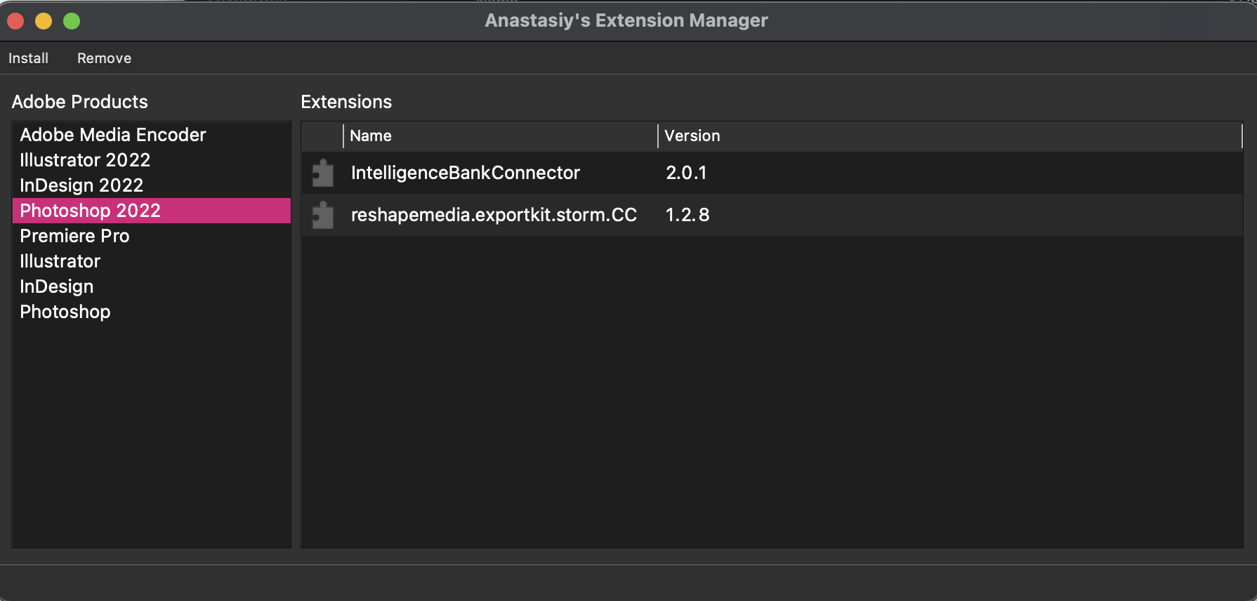Choose Photoshop without a year in the list
Screen dimensions: 1257x601
(151, 312)
